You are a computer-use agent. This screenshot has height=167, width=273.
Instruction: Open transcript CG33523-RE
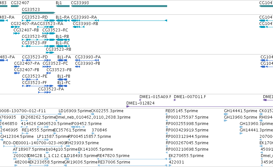35,37
